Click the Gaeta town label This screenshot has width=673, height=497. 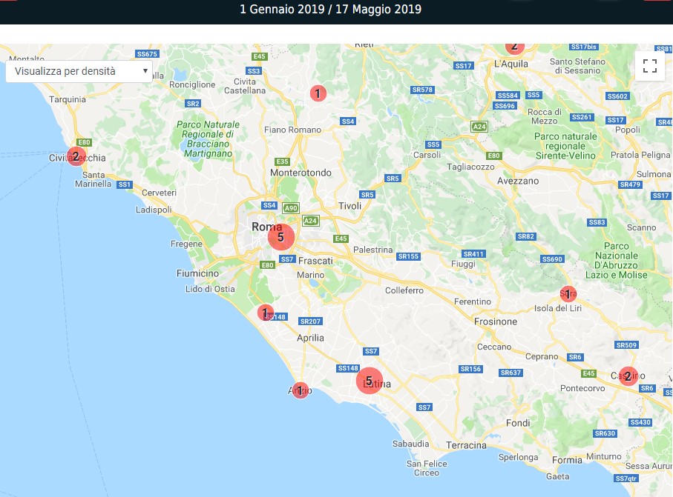pyautogui.click(x=558, y=476)
